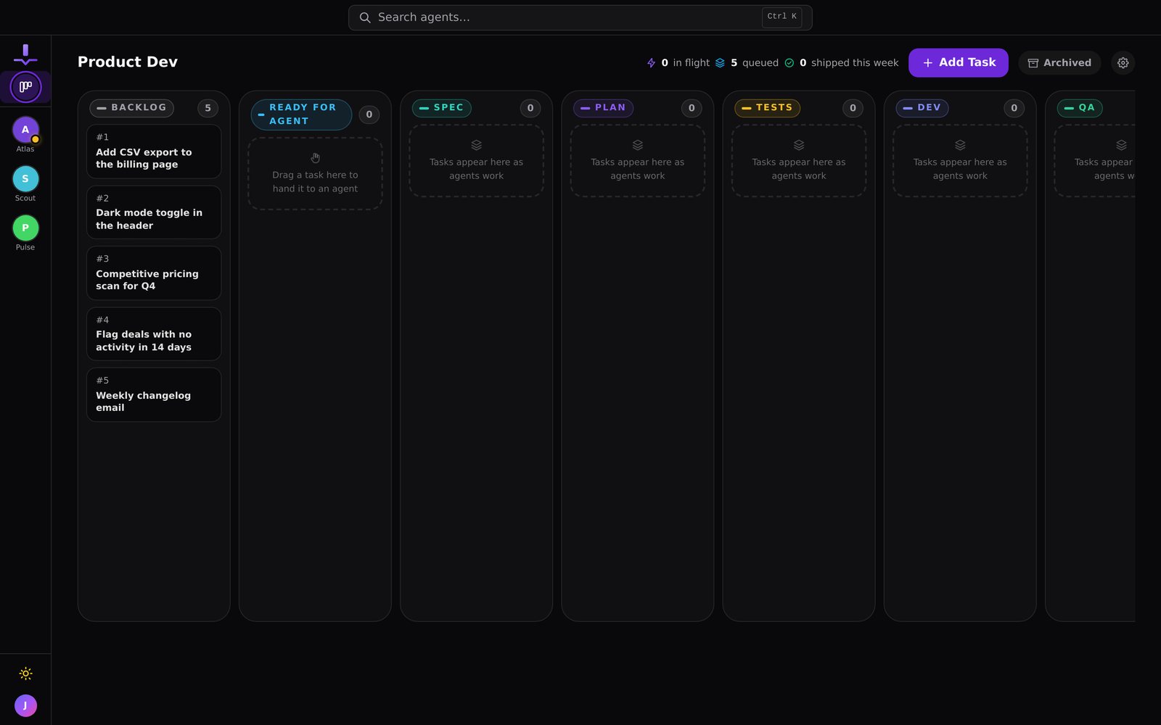Click the Ready for Agent column label

point(301,115)
